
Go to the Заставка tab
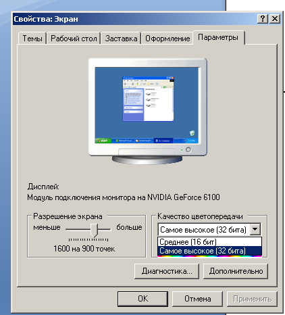click(121, 39)
